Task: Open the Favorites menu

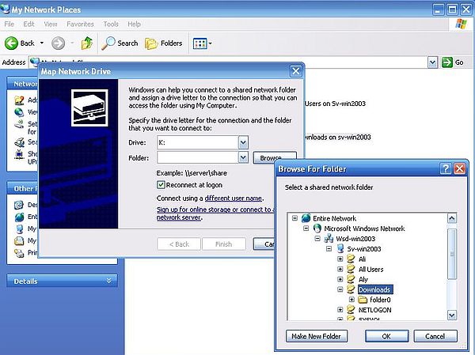Action: coord(82,25)
